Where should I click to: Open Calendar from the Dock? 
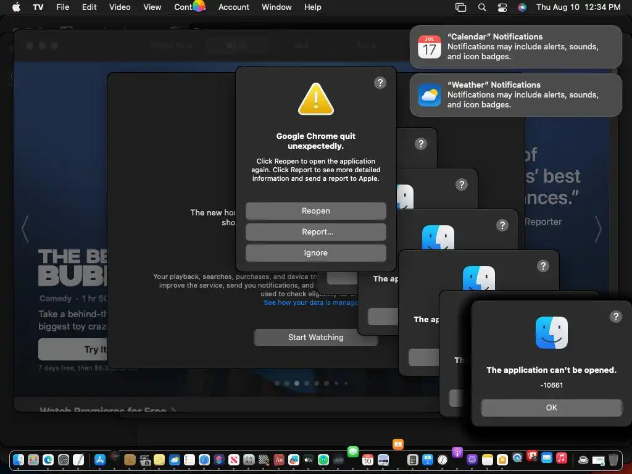pyautogui.click(x=368, y=460)
